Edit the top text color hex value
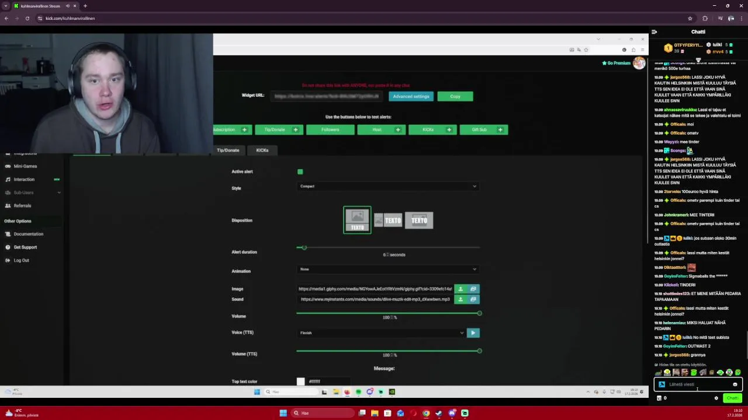 click(x=329, y=381)
